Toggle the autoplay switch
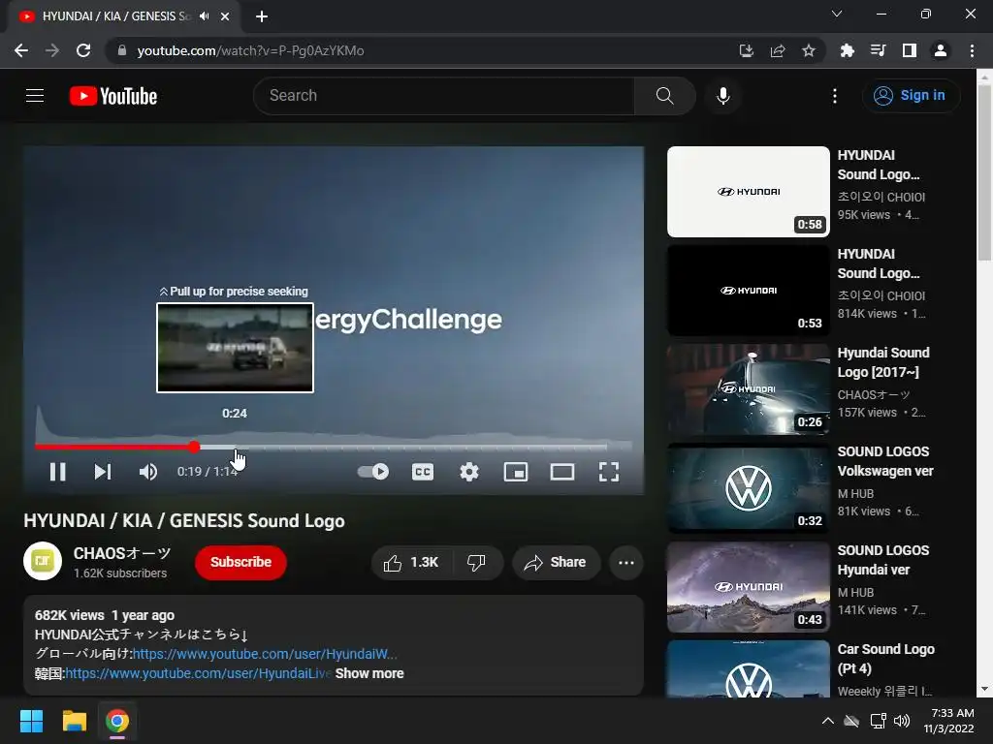This screenshot has height=744, width=993. 373,472
